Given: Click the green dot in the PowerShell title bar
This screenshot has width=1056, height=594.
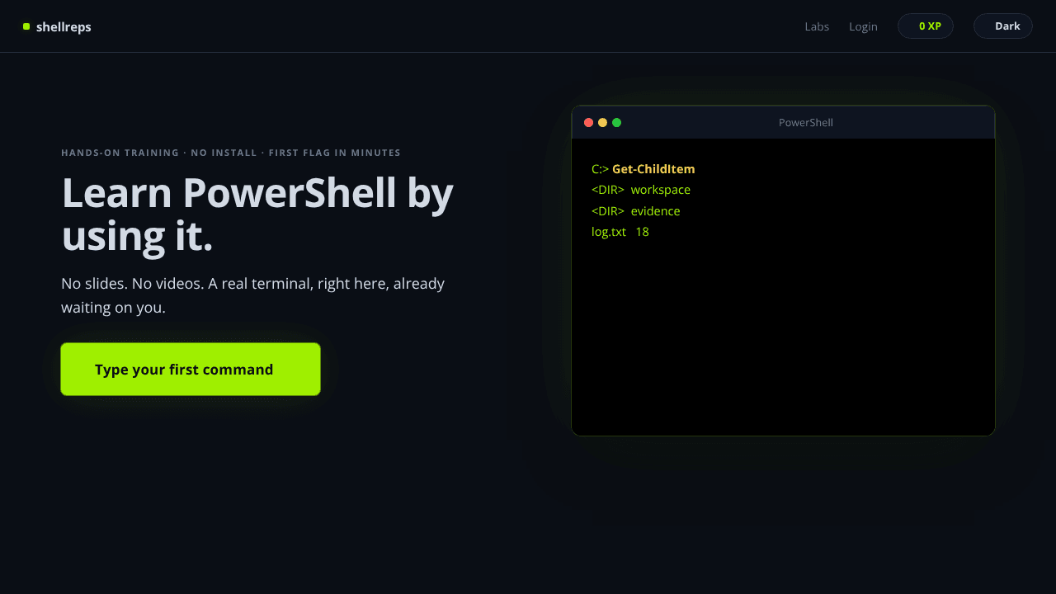Looking at the screenshot, I should [x=617, y=123].
